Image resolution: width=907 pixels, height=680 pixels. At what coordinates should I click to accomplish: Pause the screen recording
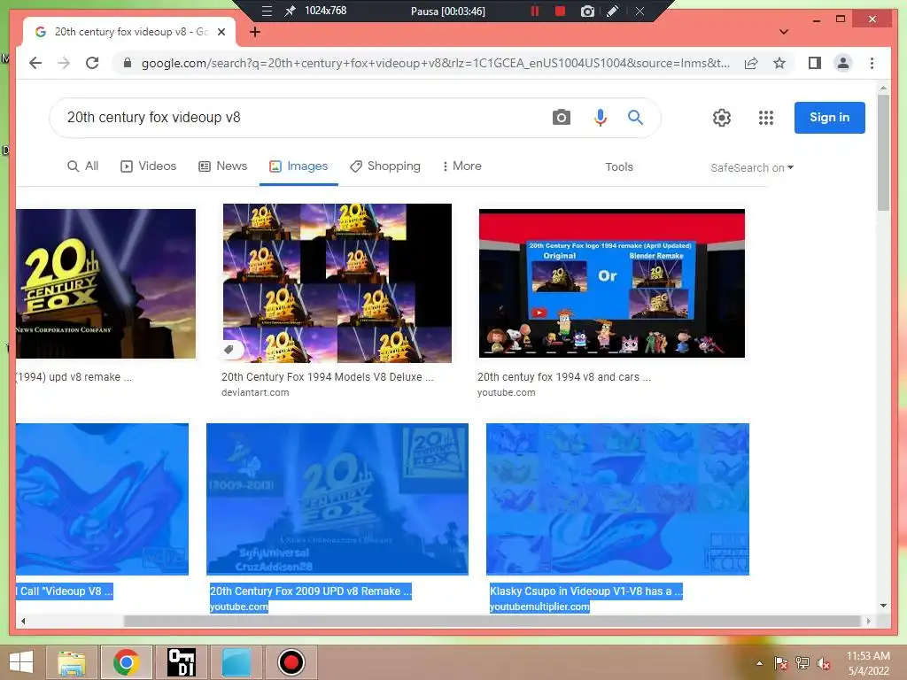click(535, 11)
